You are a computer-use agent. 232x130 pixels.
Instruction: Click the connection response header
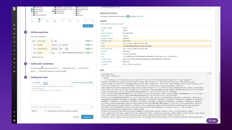pyautogui.click(x=105, y=36)
